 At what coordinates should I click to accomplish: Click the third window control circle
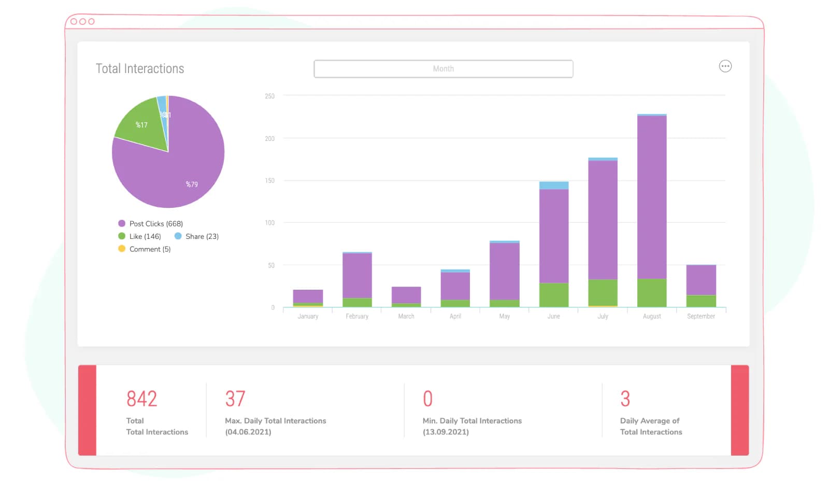[x=91, y=21]
